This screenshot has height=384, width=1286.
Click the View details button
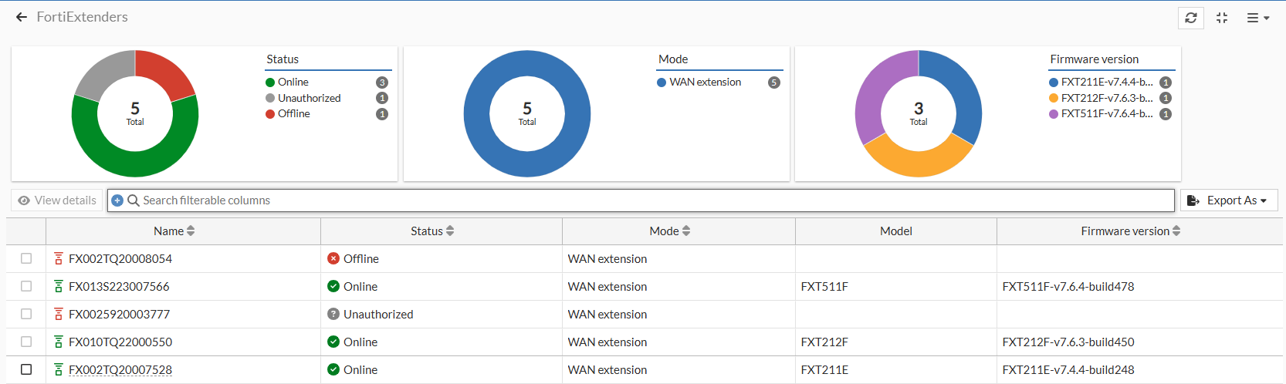pos(57,200)
